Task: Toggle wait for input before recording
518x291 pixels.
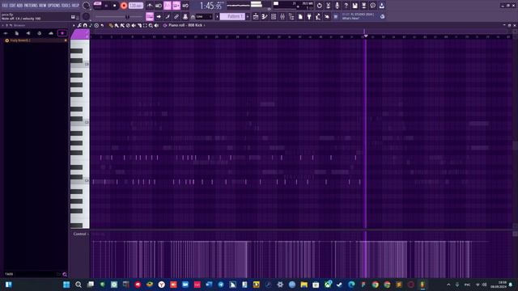Action: coord(159,6)
